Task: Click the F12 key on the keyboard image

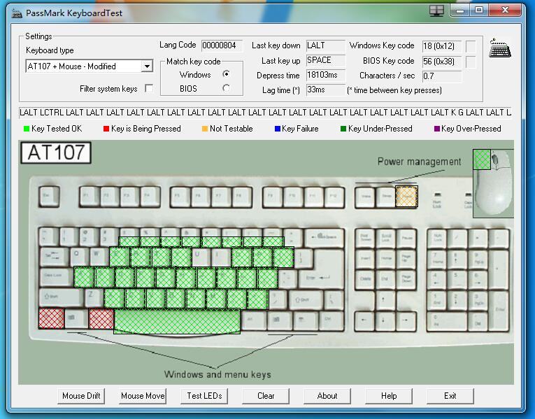Action: [x=334, y=197]
